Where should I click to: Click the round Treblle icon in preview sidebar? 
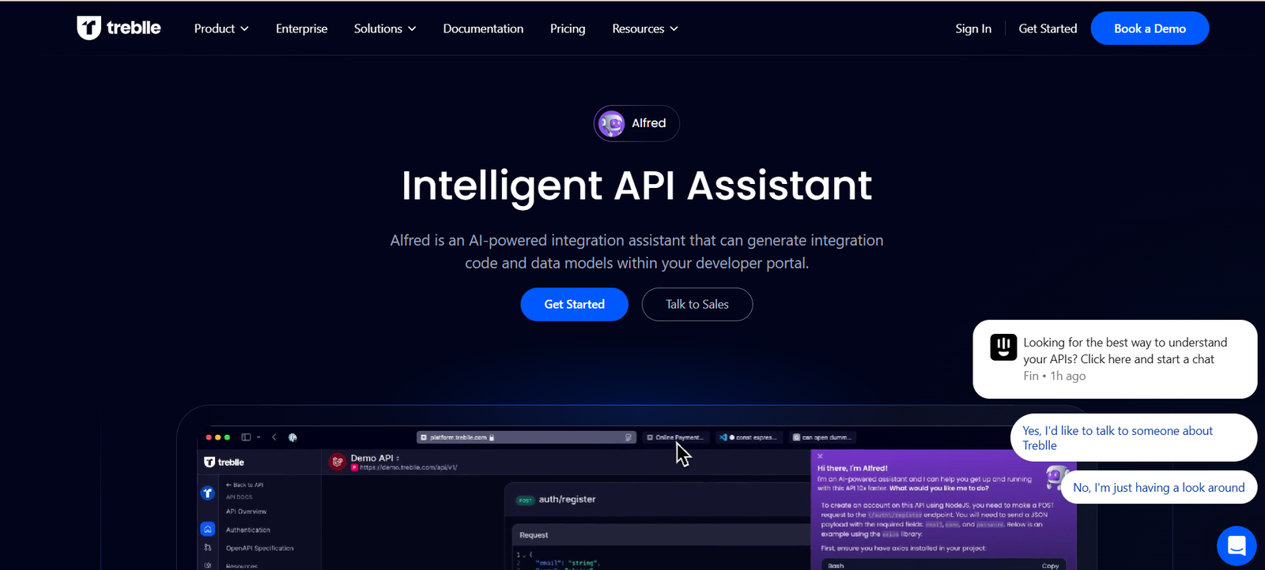[207, 493]
